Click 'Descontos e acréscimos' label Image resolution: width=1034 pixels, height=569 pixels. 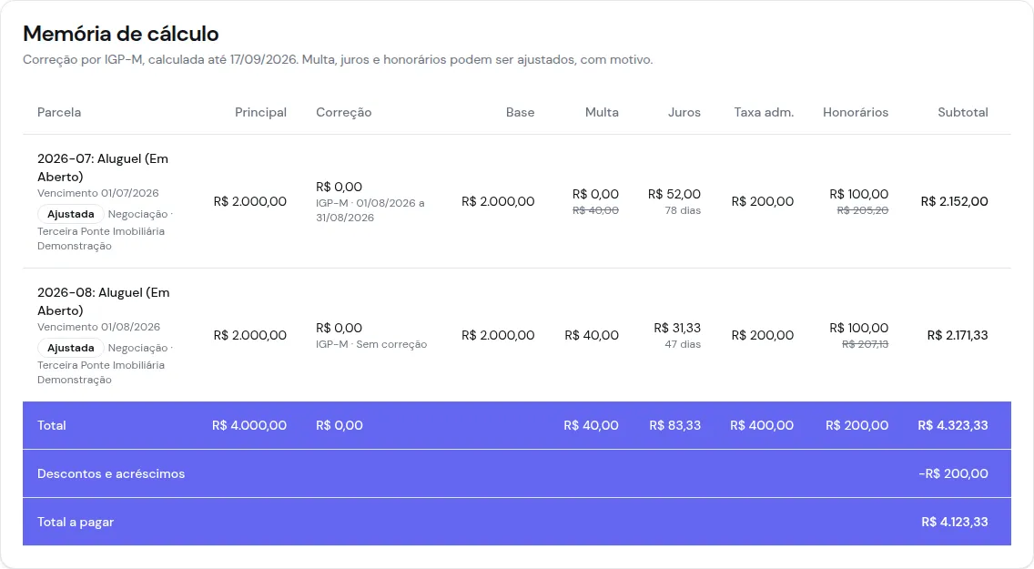click(111, 473)
